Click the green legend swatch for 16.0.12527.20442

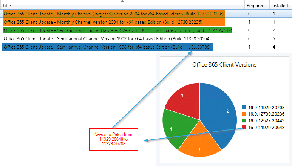click(244, 121)
